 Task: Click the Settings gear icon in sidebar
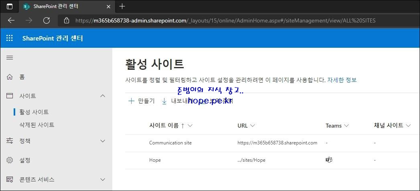(10, 160)
